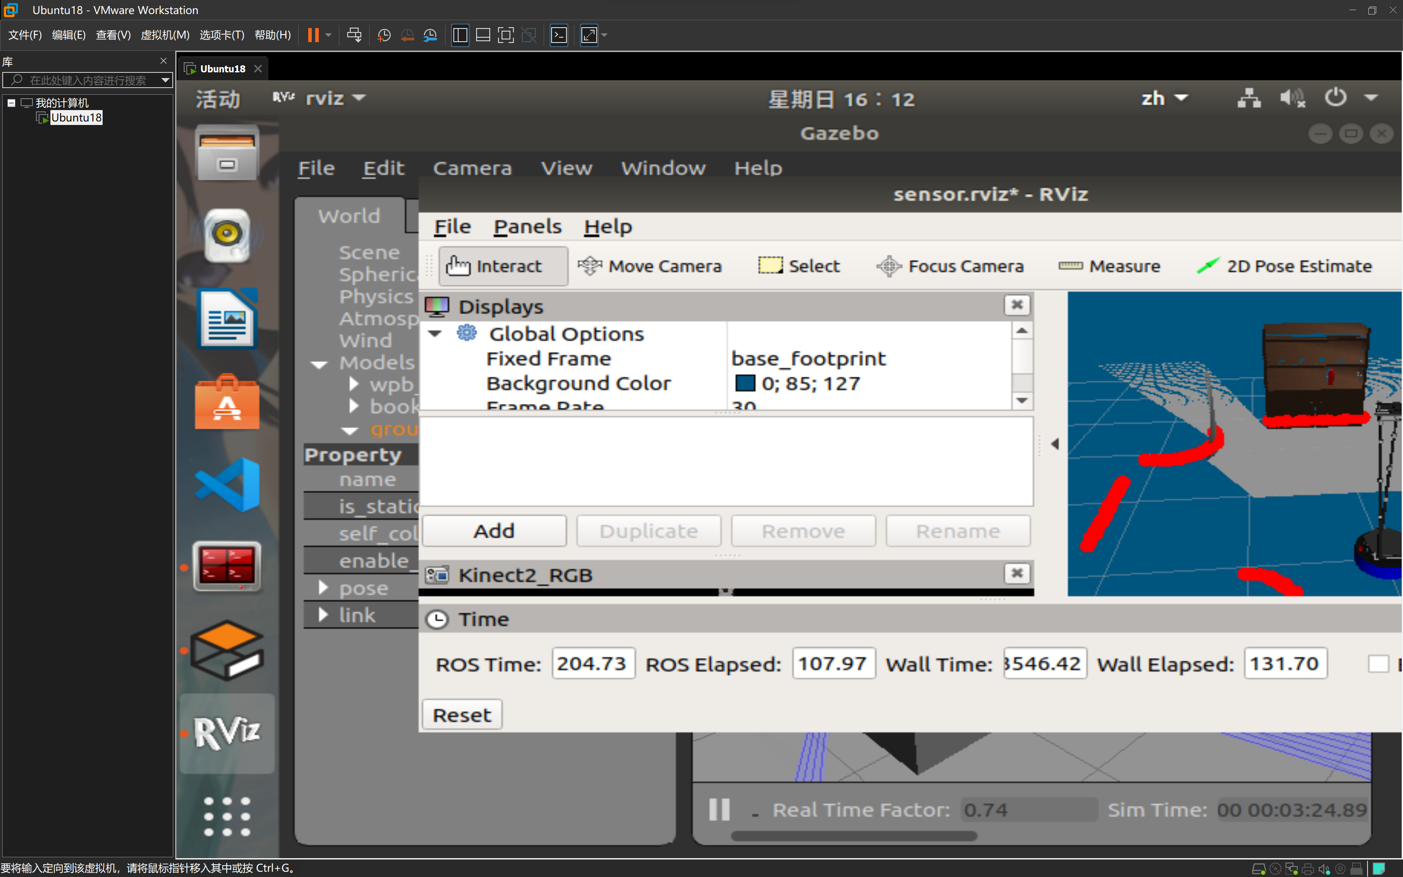The height and width of the screenshot is (877, 1403).
Task: Pause Gazebo simulation with pause button
Action: pos(719,809)
